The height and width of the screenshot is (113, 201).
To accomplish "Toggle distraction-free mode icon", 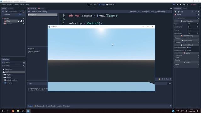I will pos(171,8).
